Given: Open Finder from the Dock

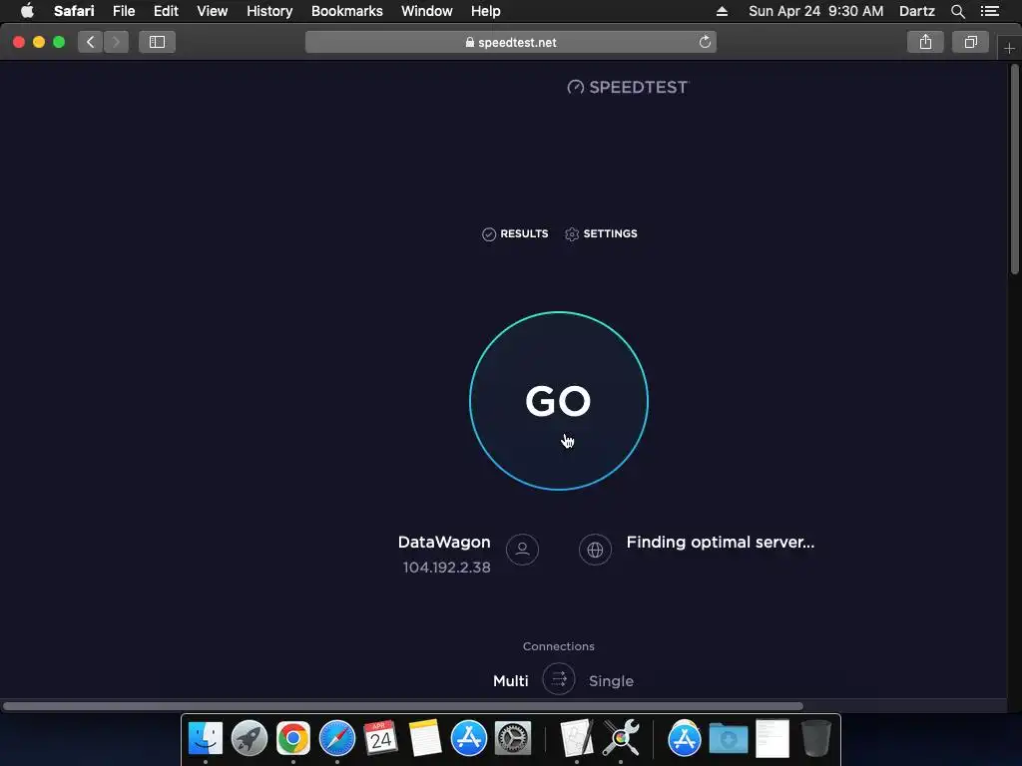Looking at the screenshot, I should [x=206, y=738].
